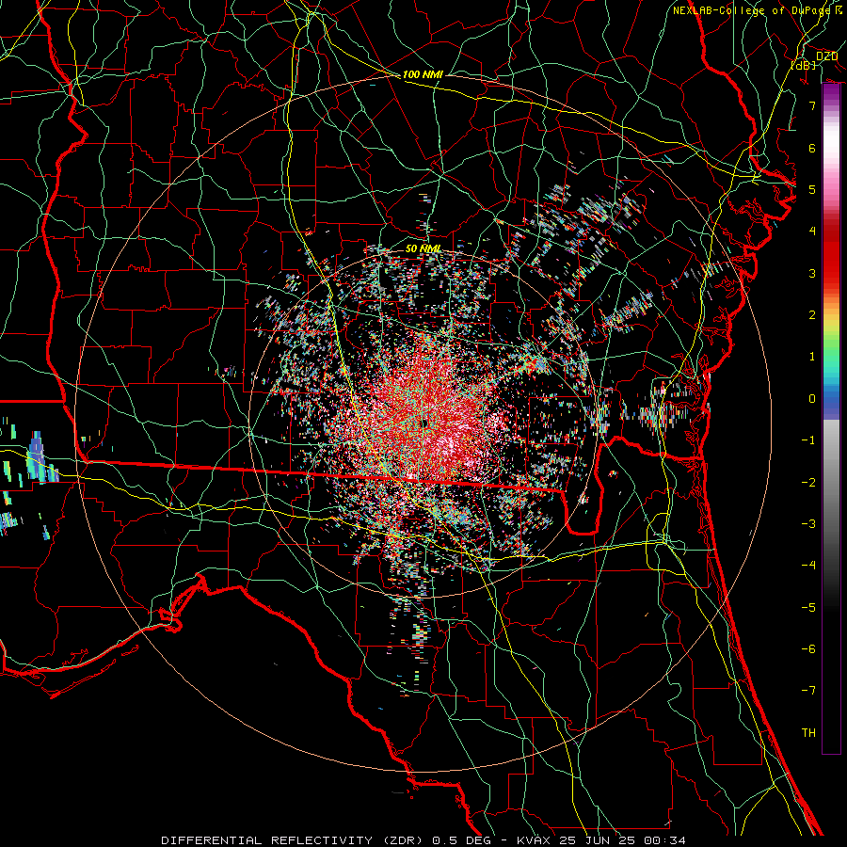Click the 6 value on color scale
The image size is (847, 847).
(x=812, y=148)
